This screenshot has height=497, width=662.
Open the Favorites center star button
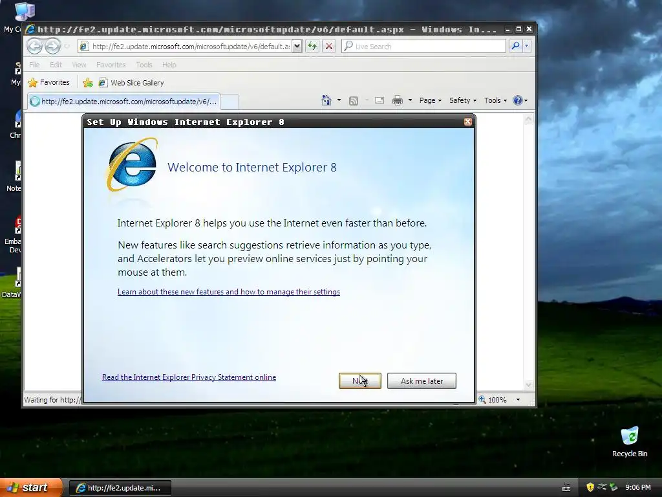[x=48, y=82]
